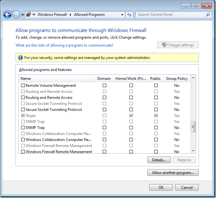Open the recent pages dropdown arrow

pos(22,15)
